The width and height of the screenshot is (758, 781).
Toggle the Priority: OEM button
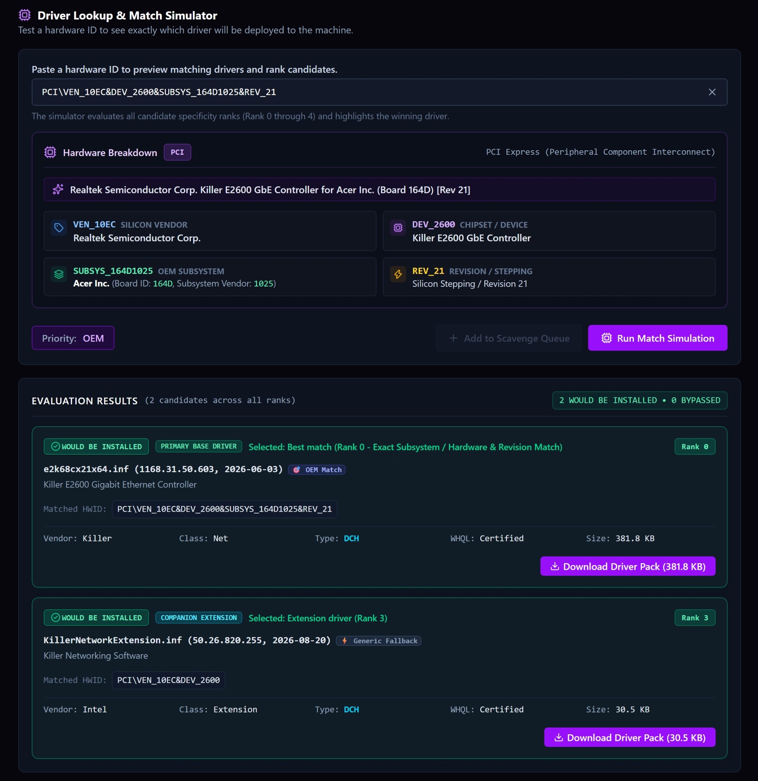pos(73,338)
